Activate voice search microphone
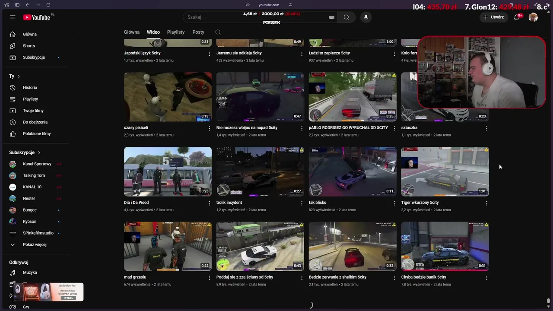The image size is (553, 311). tap(366, 17)
